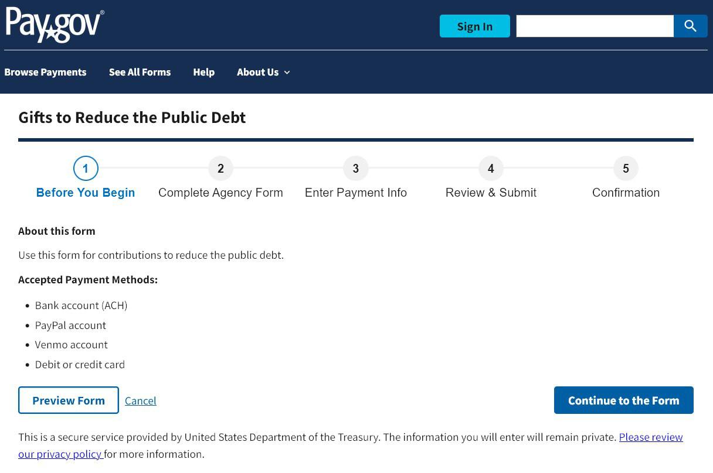The width and height of the screenshot is (713, 473).
Task: Click the Review & Submit step label
Action: pos(491,193)
